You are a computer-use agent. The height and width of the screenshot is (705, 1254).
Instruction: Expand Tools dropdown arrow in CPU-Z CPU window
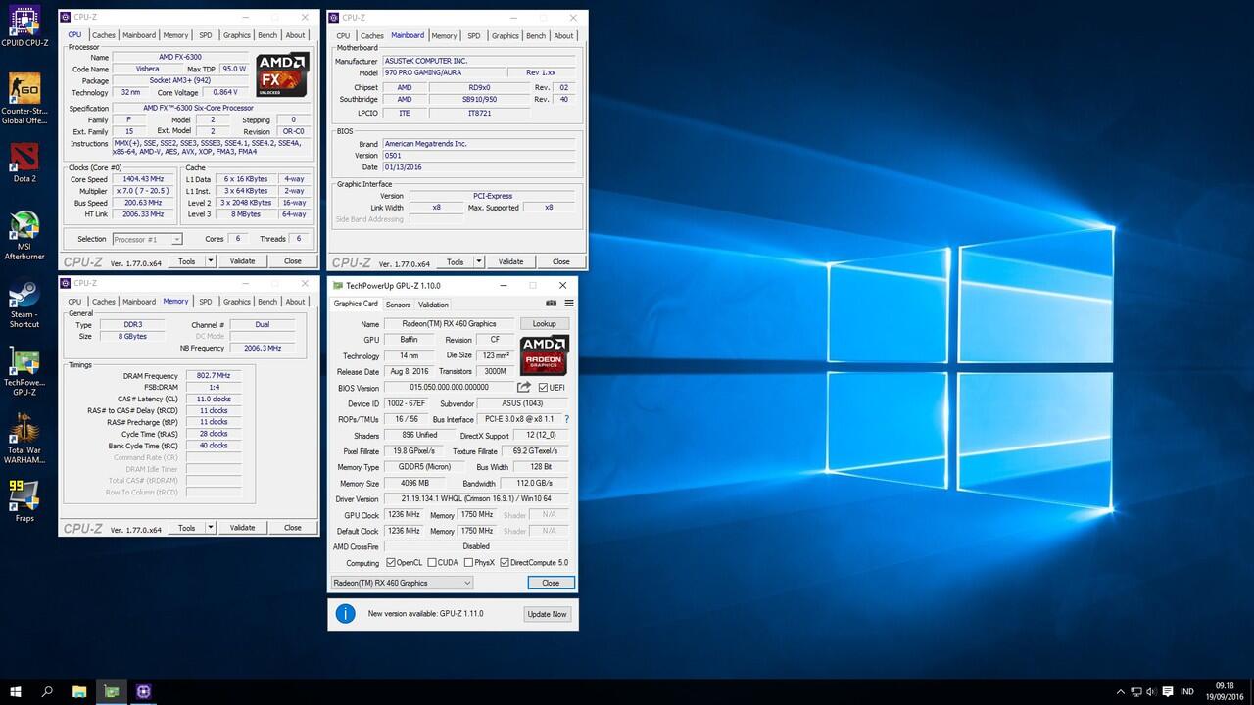210,261
